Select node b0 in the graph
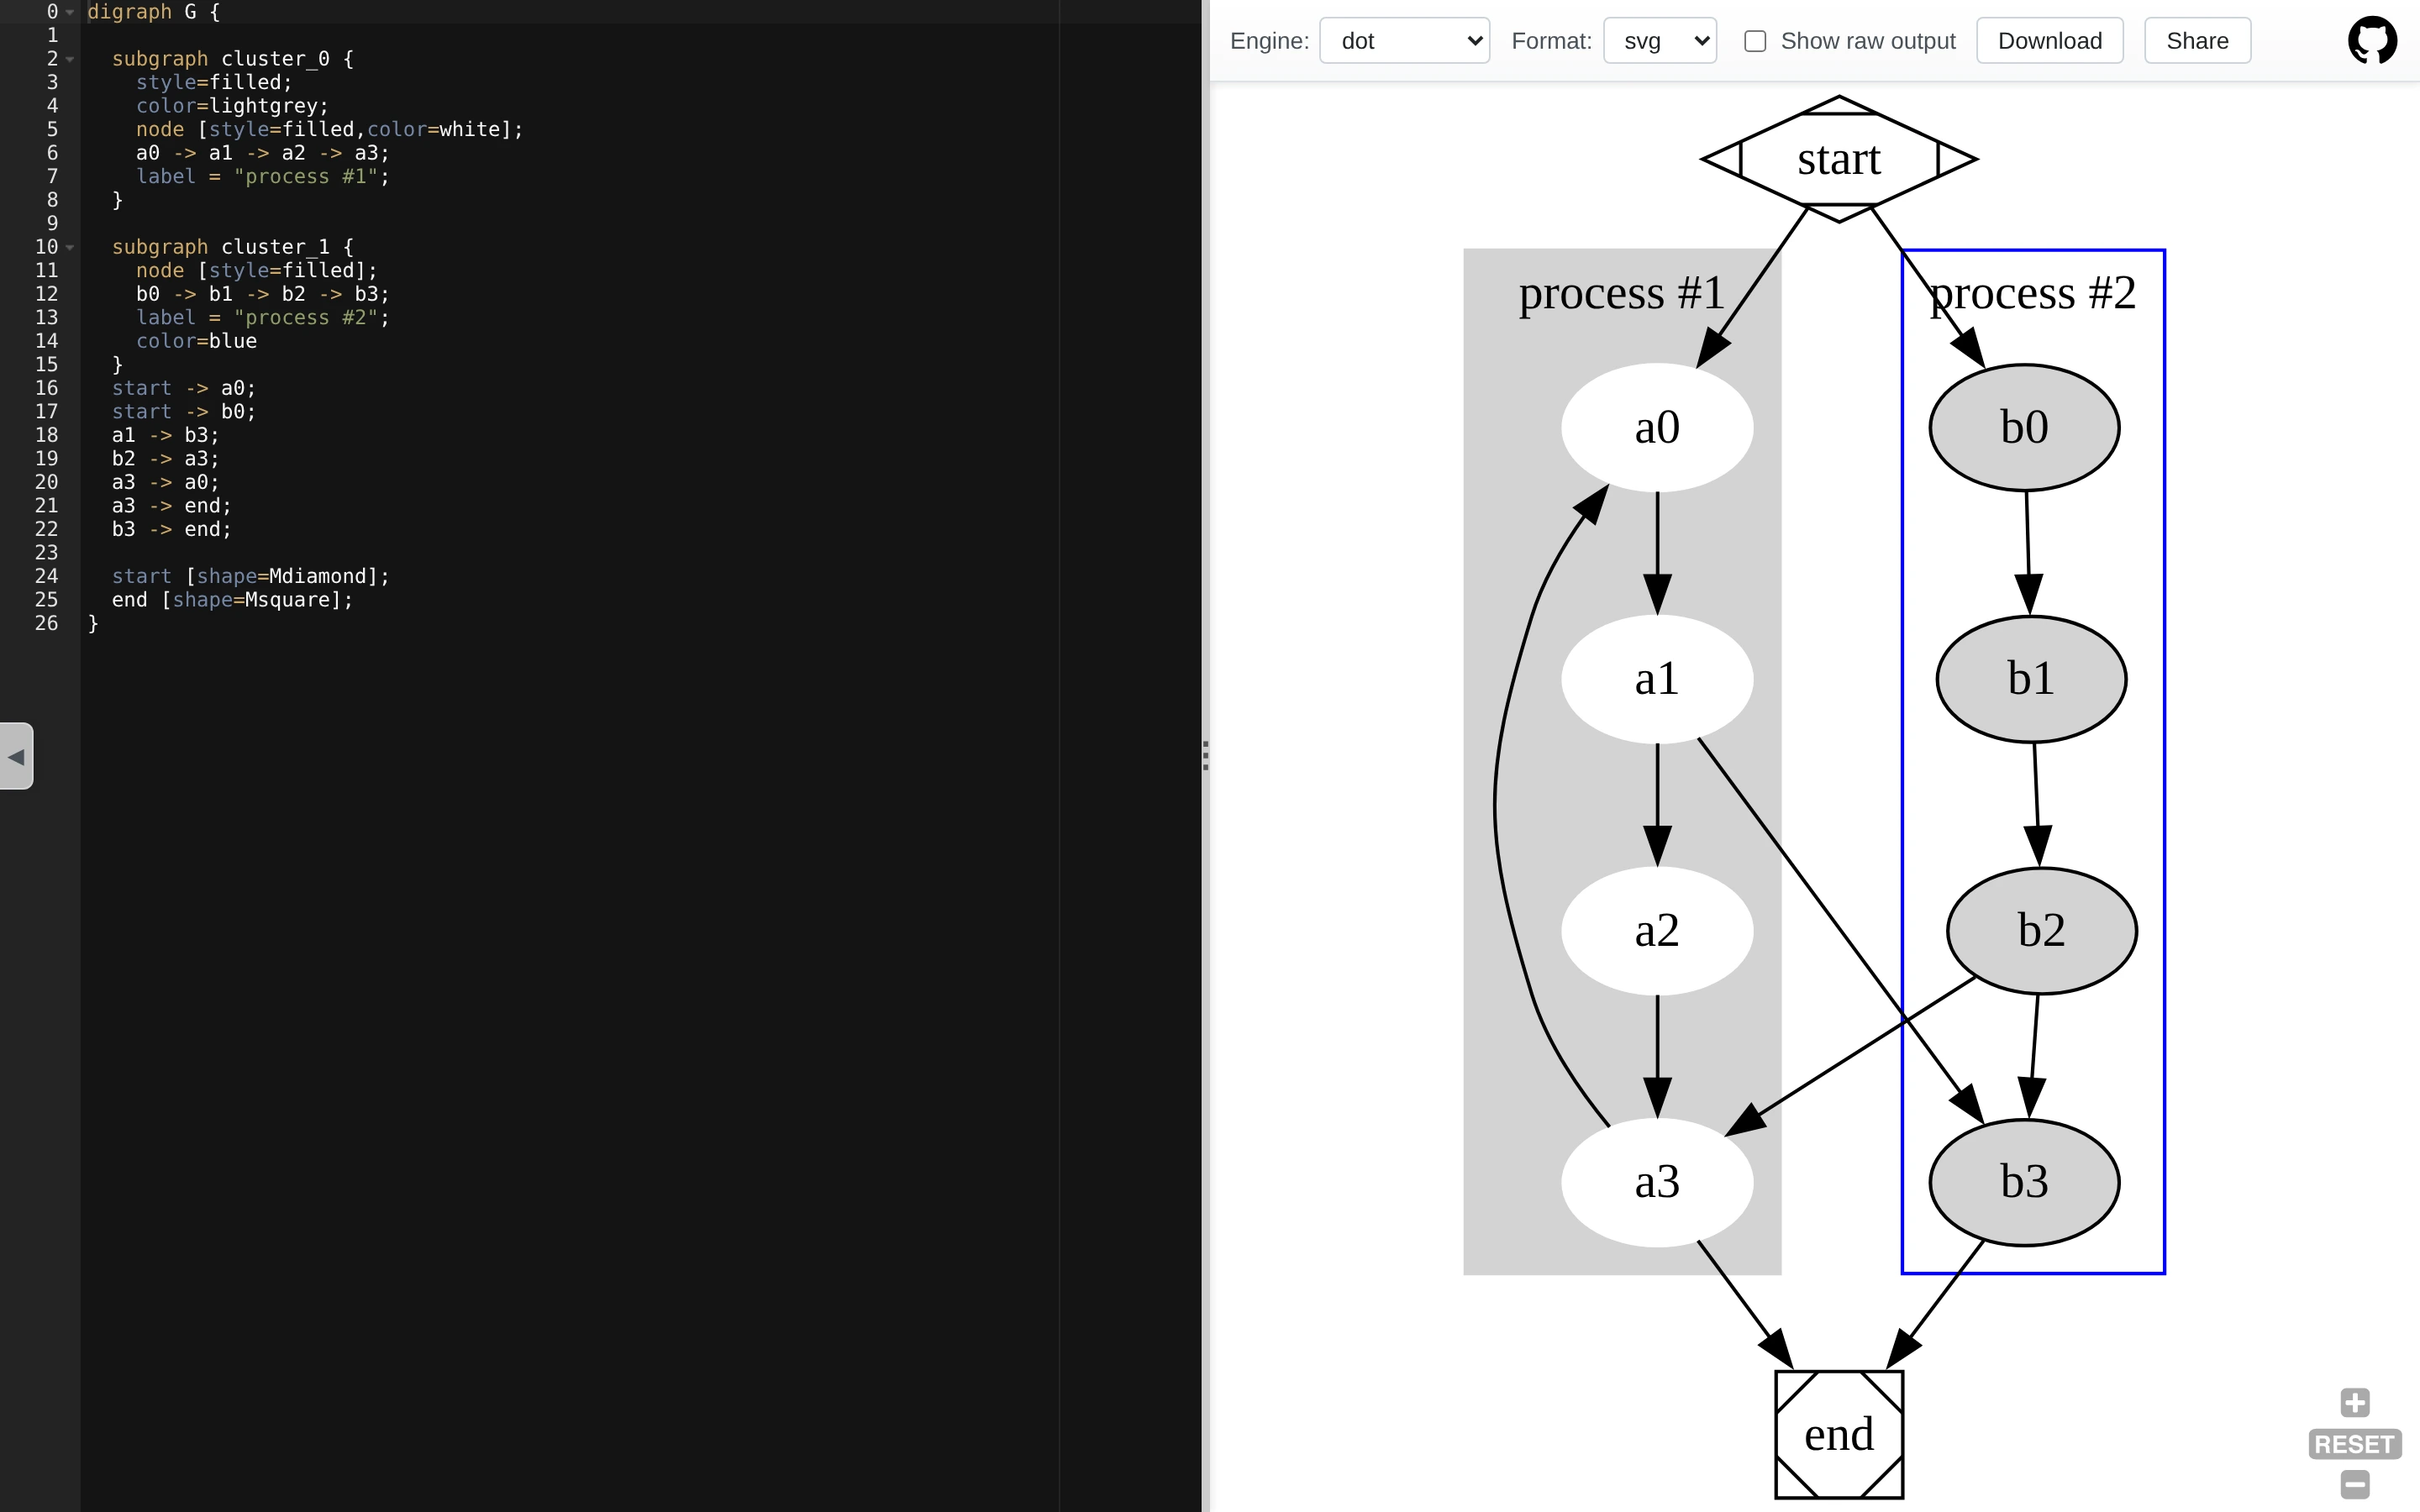 [2024, 427]
